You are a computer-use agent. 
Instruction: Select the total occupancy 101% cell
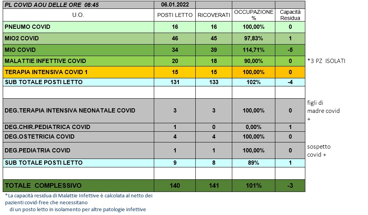[x=253, y=186]
